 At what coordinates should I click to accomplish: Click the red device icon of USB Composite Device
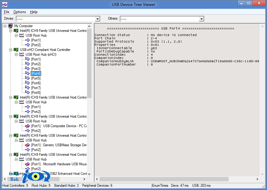click(x=27, y=126)
